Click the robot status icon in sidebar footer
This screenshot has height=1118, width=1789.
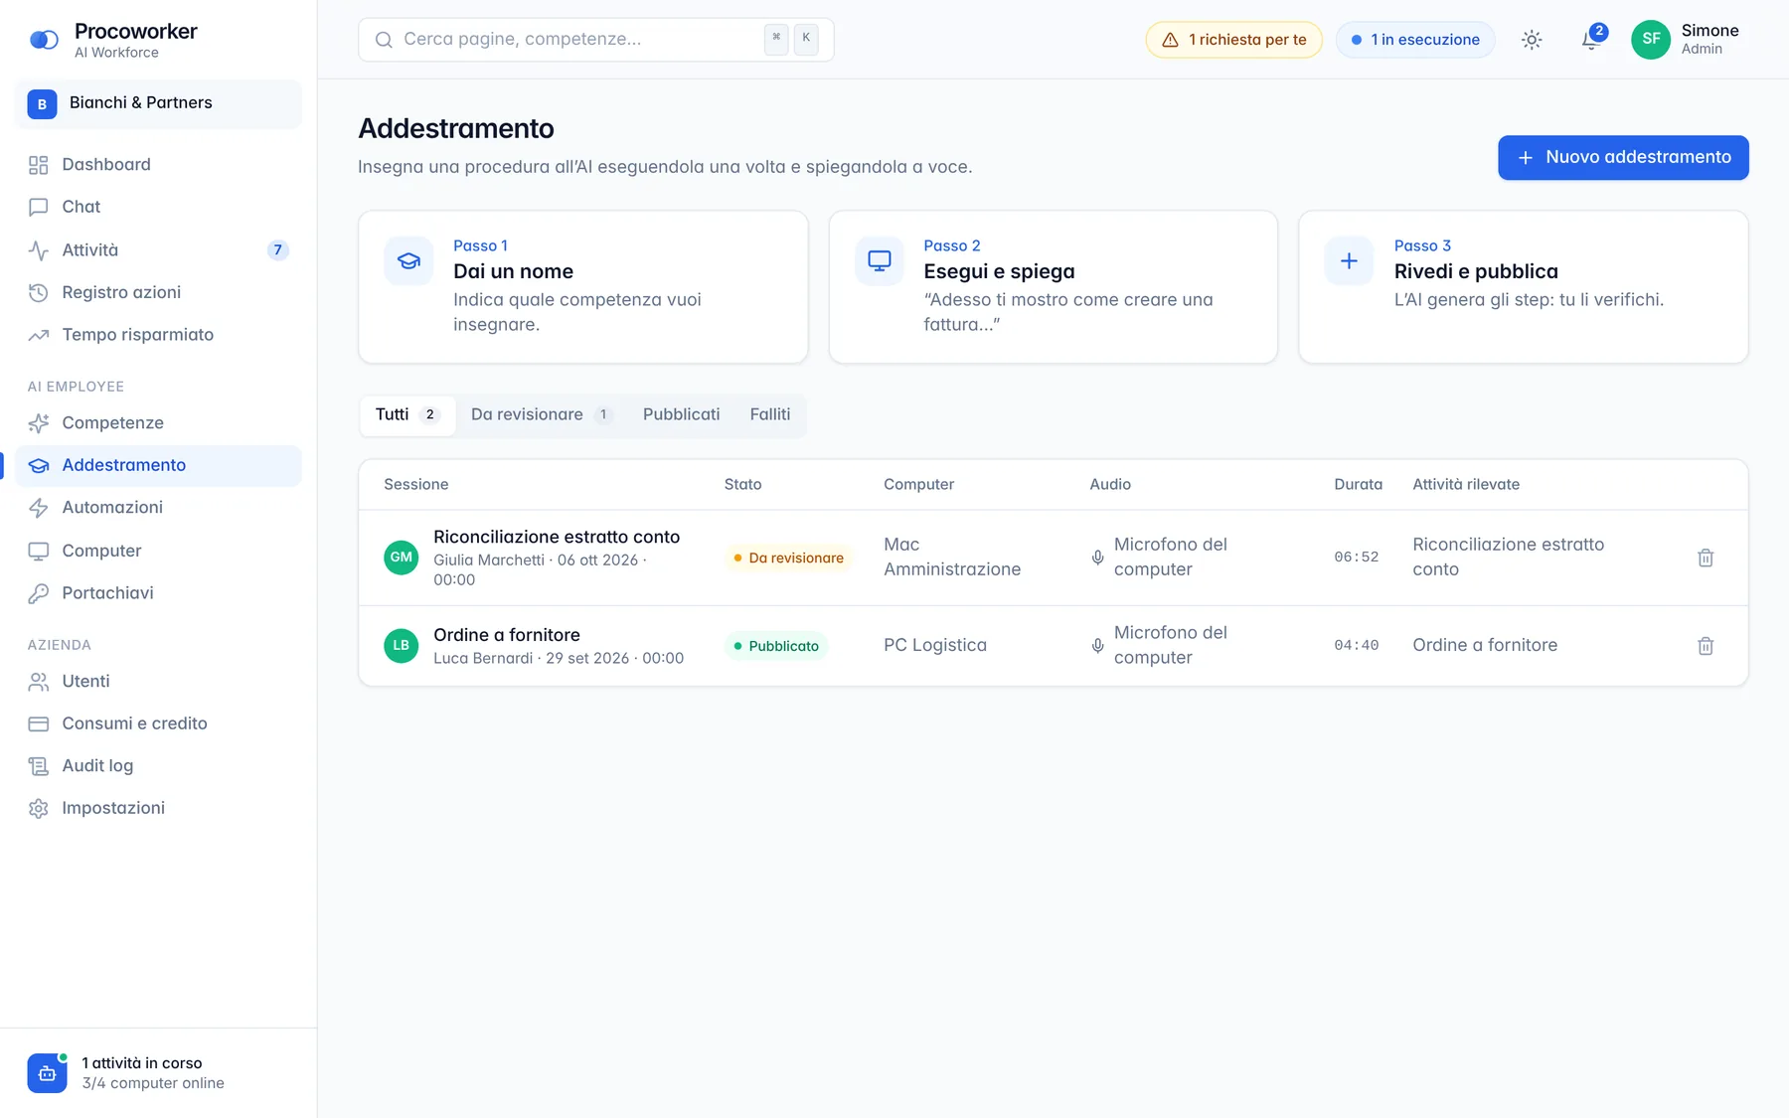(x=47, y=1073)
